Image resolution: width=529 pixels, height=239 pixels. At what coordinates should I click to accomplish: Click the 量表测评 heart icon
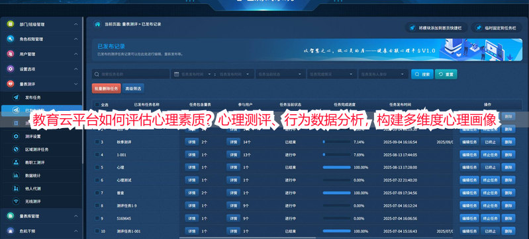click(11, 84)
